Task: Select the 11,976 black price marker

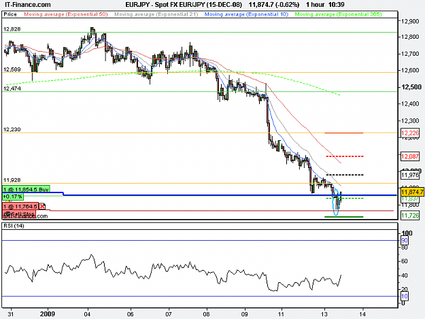Action: 410,175
